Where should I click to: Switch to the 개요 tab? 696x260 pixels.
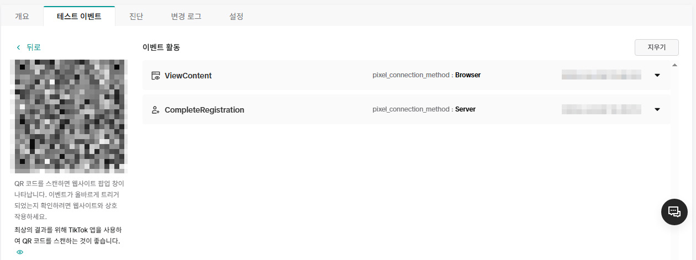[x=22, y=17]
